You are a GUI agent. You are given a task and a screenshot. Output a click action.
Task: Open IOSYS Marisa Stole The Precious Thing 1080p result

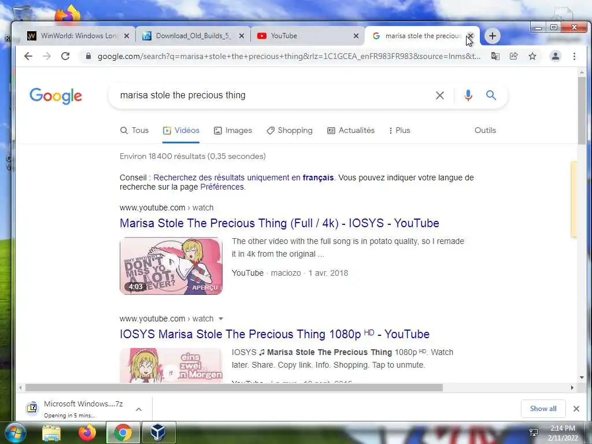pos(275,334)
